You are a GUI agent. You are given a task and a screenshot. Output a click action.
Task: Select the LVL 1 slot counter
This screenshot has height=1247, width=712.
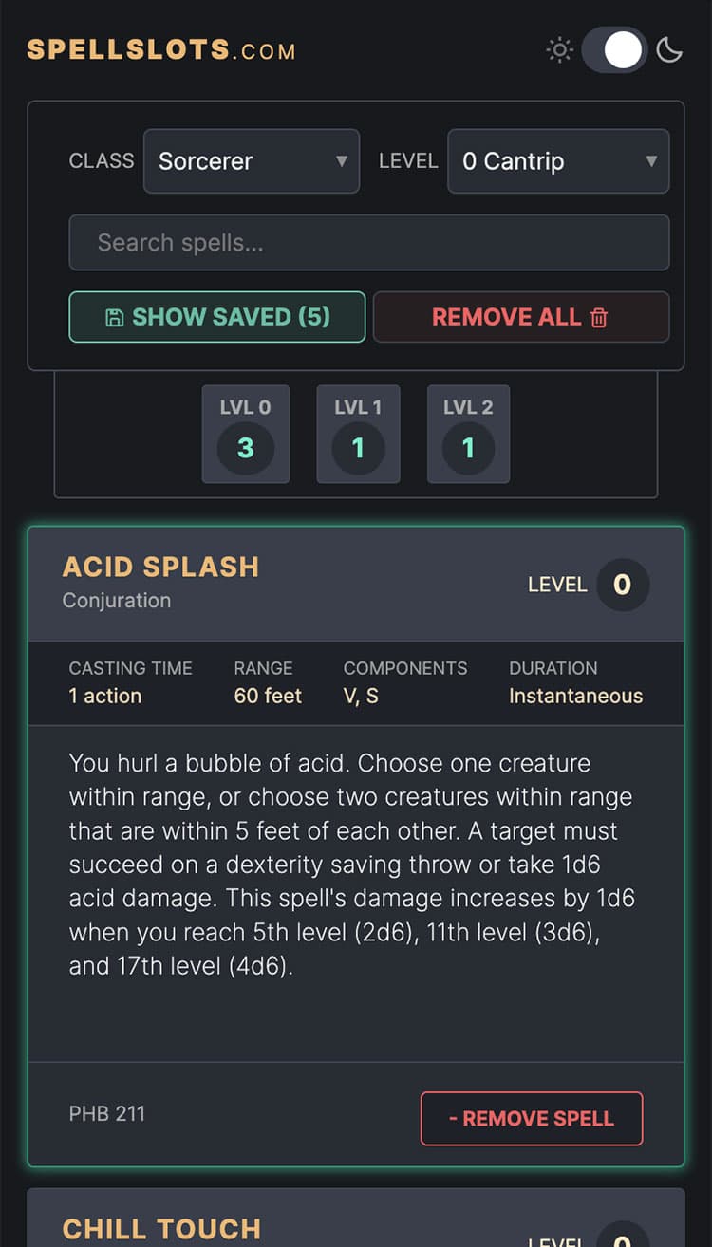click(x=358, y=434)
